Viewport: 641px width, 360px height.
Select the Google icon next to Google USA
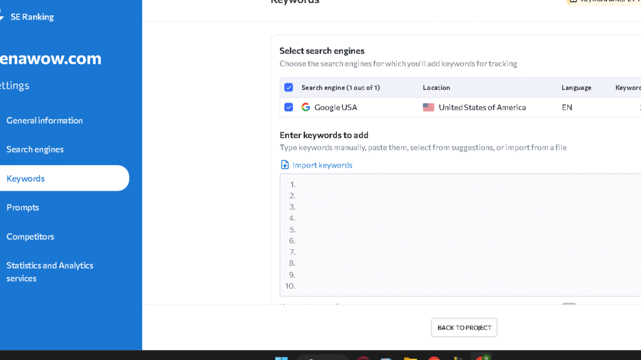click(x=305, y=107)
